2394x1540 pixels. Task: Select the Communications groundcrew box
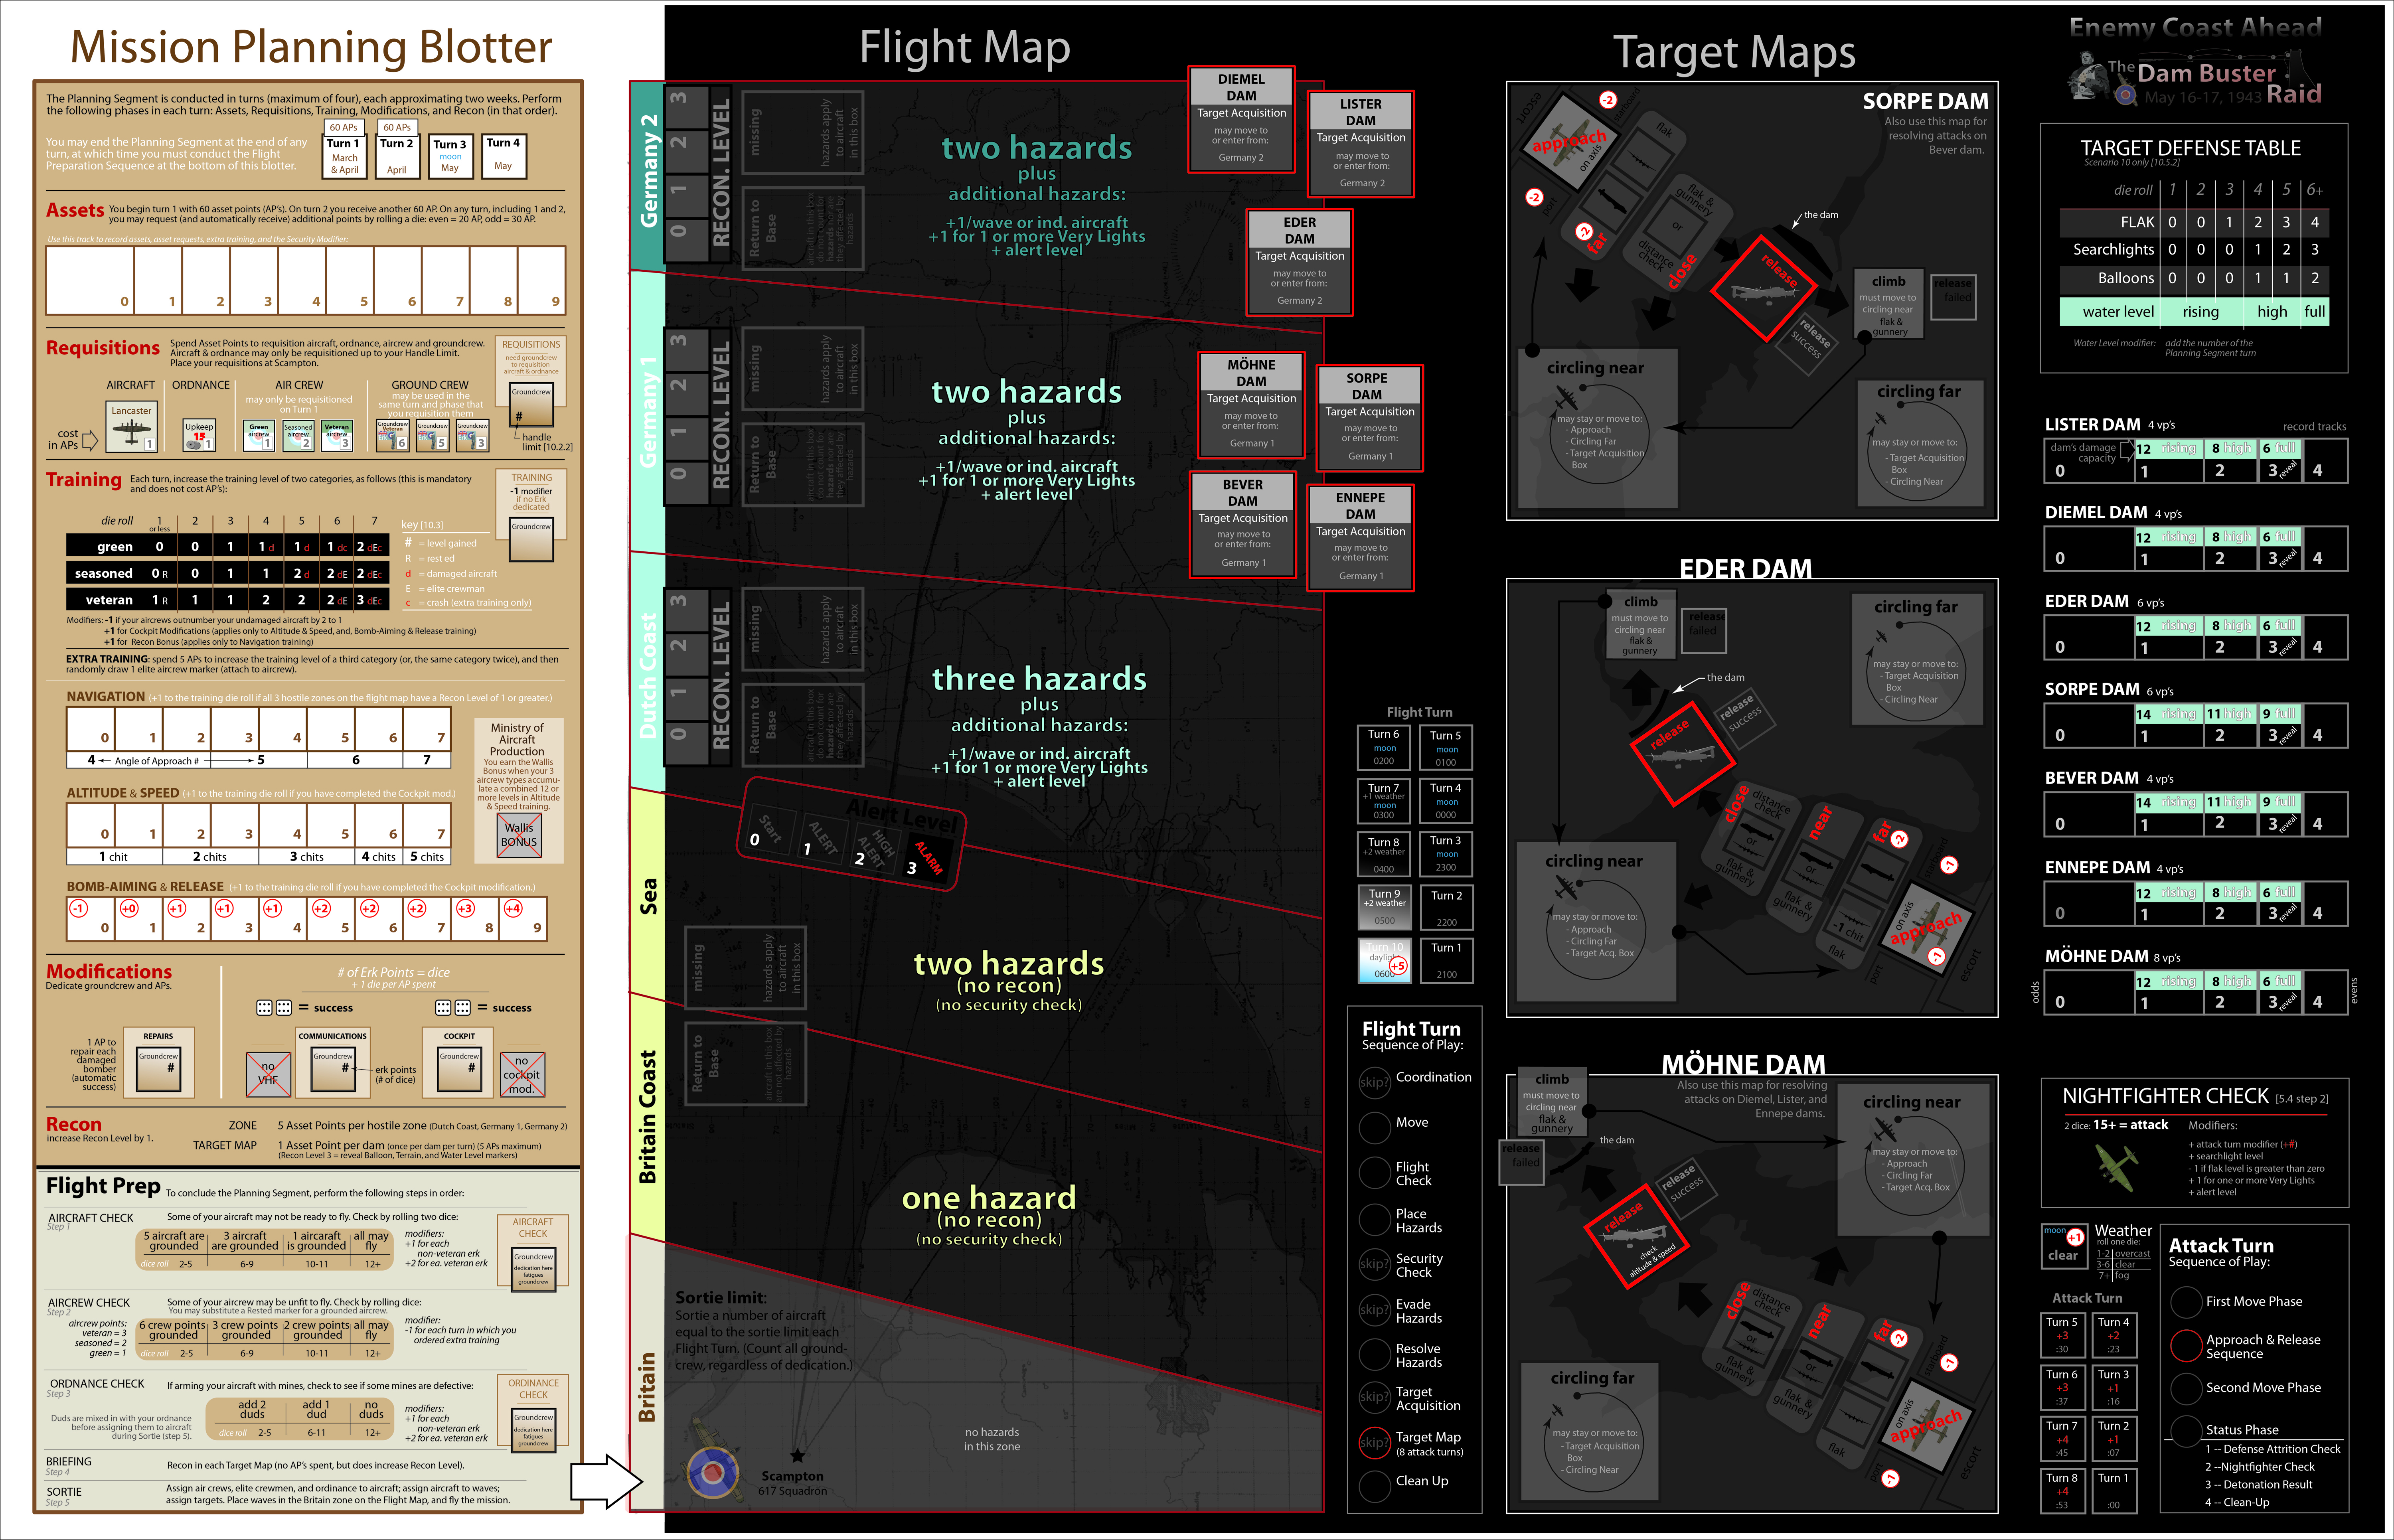click(333, 1069)
